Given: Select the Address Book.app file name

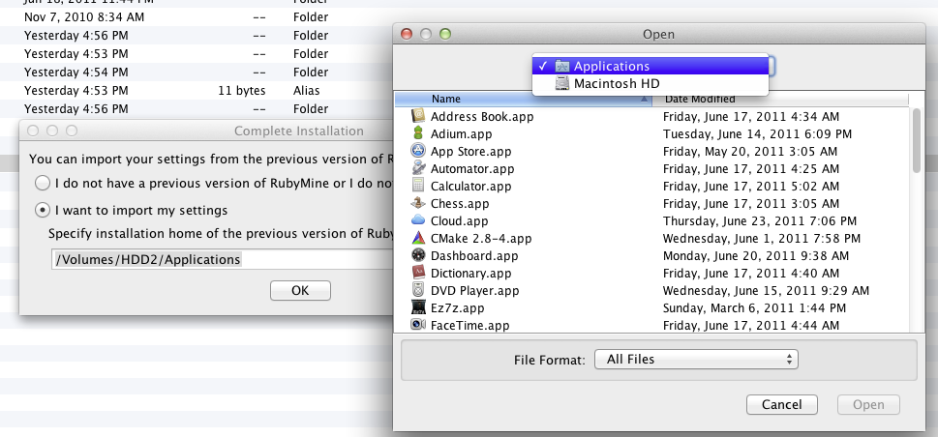Looking at the screenshot, I should point(482,117).
